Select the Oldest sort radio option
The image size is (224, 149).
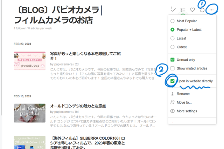pos(173,47)
